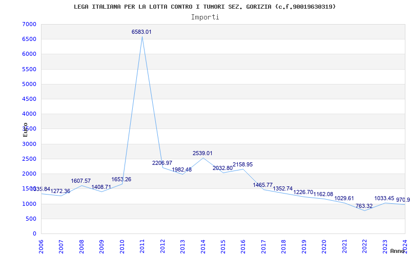Click the 6000 y-axis tick label
Viewport: 410px width, 256px height.
pos(29,54)
